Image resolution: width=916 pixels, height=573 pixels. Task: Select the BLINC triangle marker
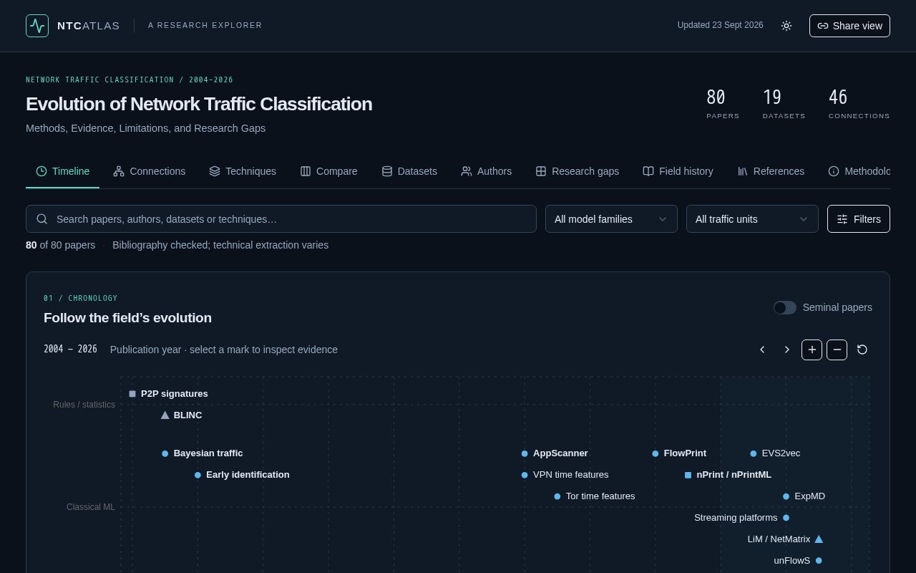165,415
